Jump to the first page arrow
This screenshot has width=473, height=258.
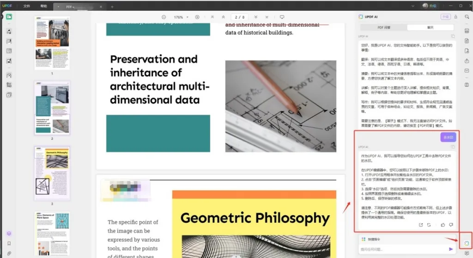tap(212, 17)
